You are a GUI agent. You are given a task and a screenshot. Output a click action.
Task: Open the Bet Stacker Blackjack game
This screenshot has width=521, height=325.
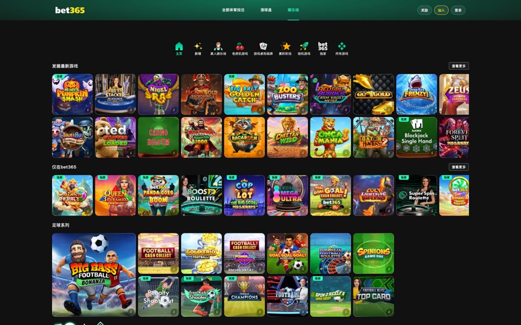[115, 94]
